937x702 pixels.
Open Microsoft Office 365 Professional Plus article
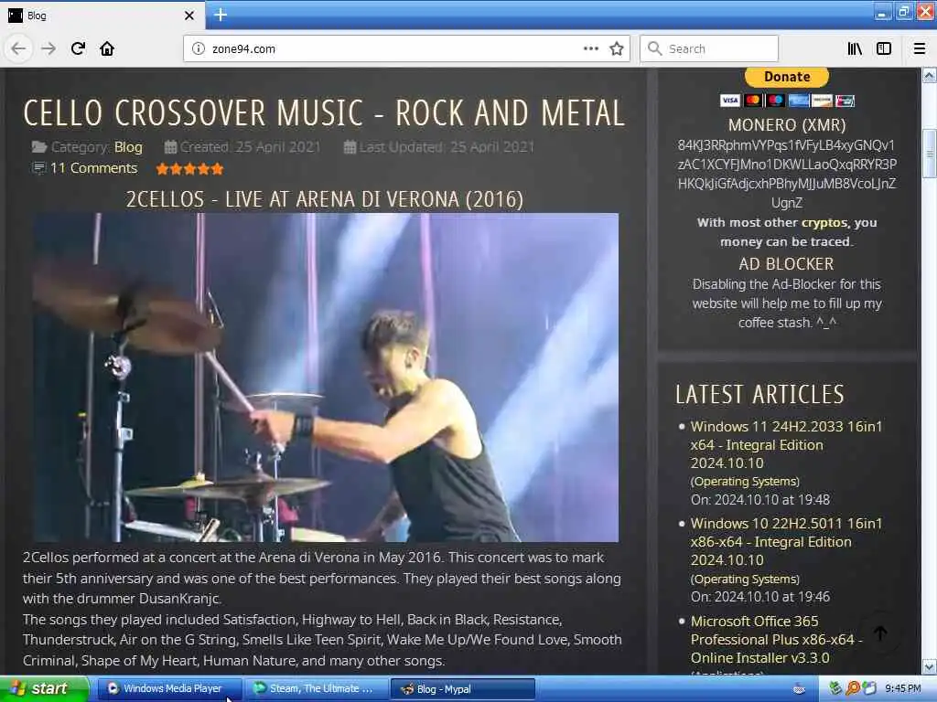point(776,639)
